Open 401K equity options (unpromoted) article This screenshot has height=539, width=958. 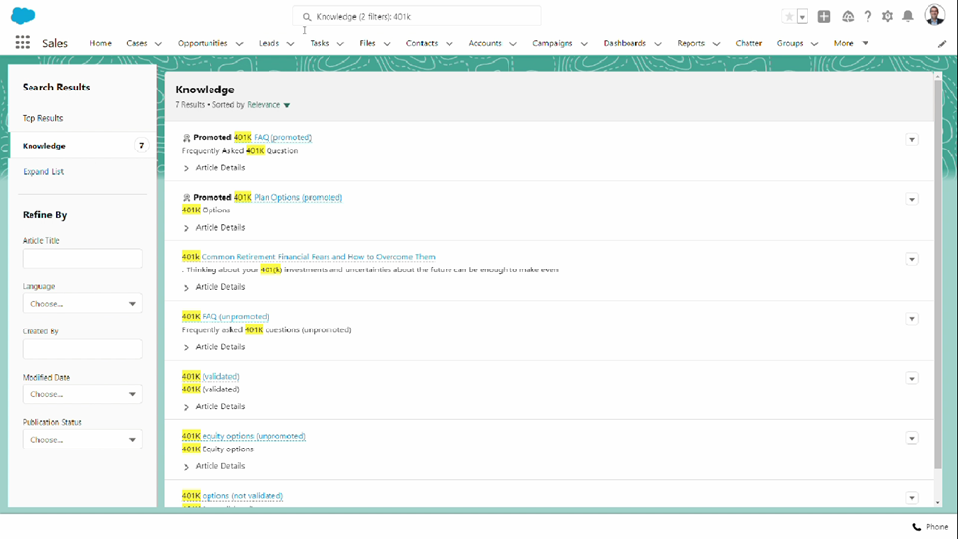(244, 436)
